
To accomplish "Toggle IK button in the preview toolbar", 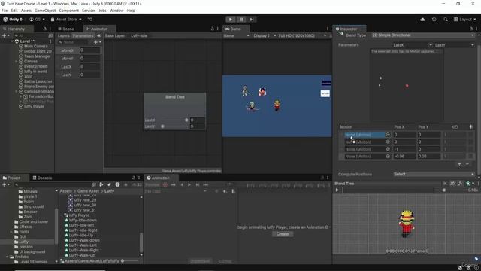I will (445, 184).
